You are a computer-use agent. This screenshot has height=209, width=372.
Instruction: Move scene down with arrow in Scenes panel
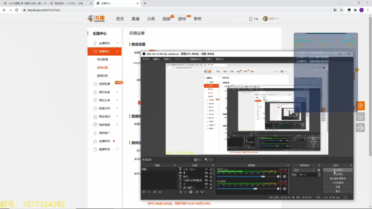(160, 192)
